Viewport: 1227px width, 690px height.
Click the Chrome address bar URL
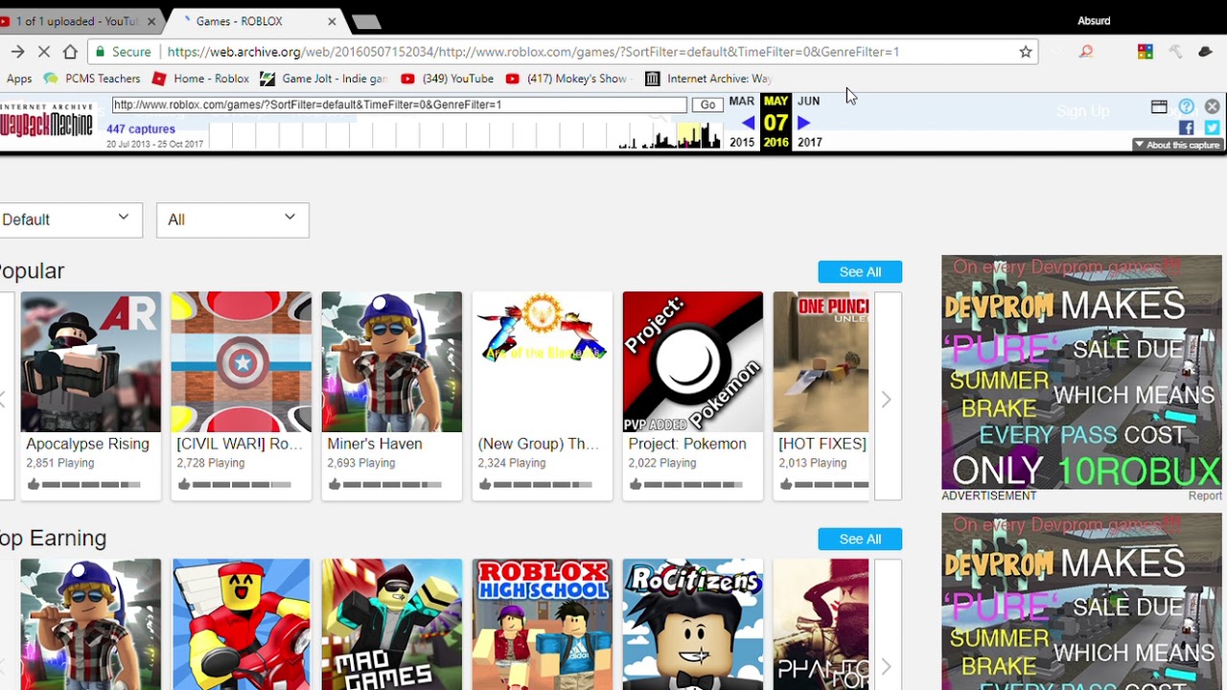(533, 52)
